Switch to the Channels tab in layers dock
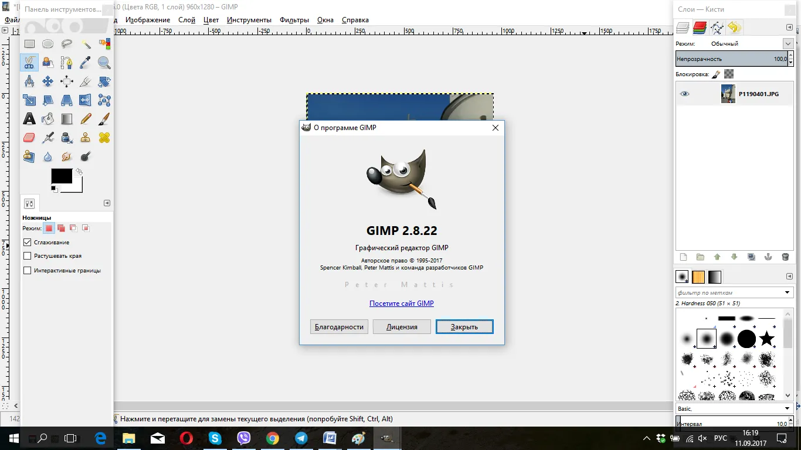 700,28
